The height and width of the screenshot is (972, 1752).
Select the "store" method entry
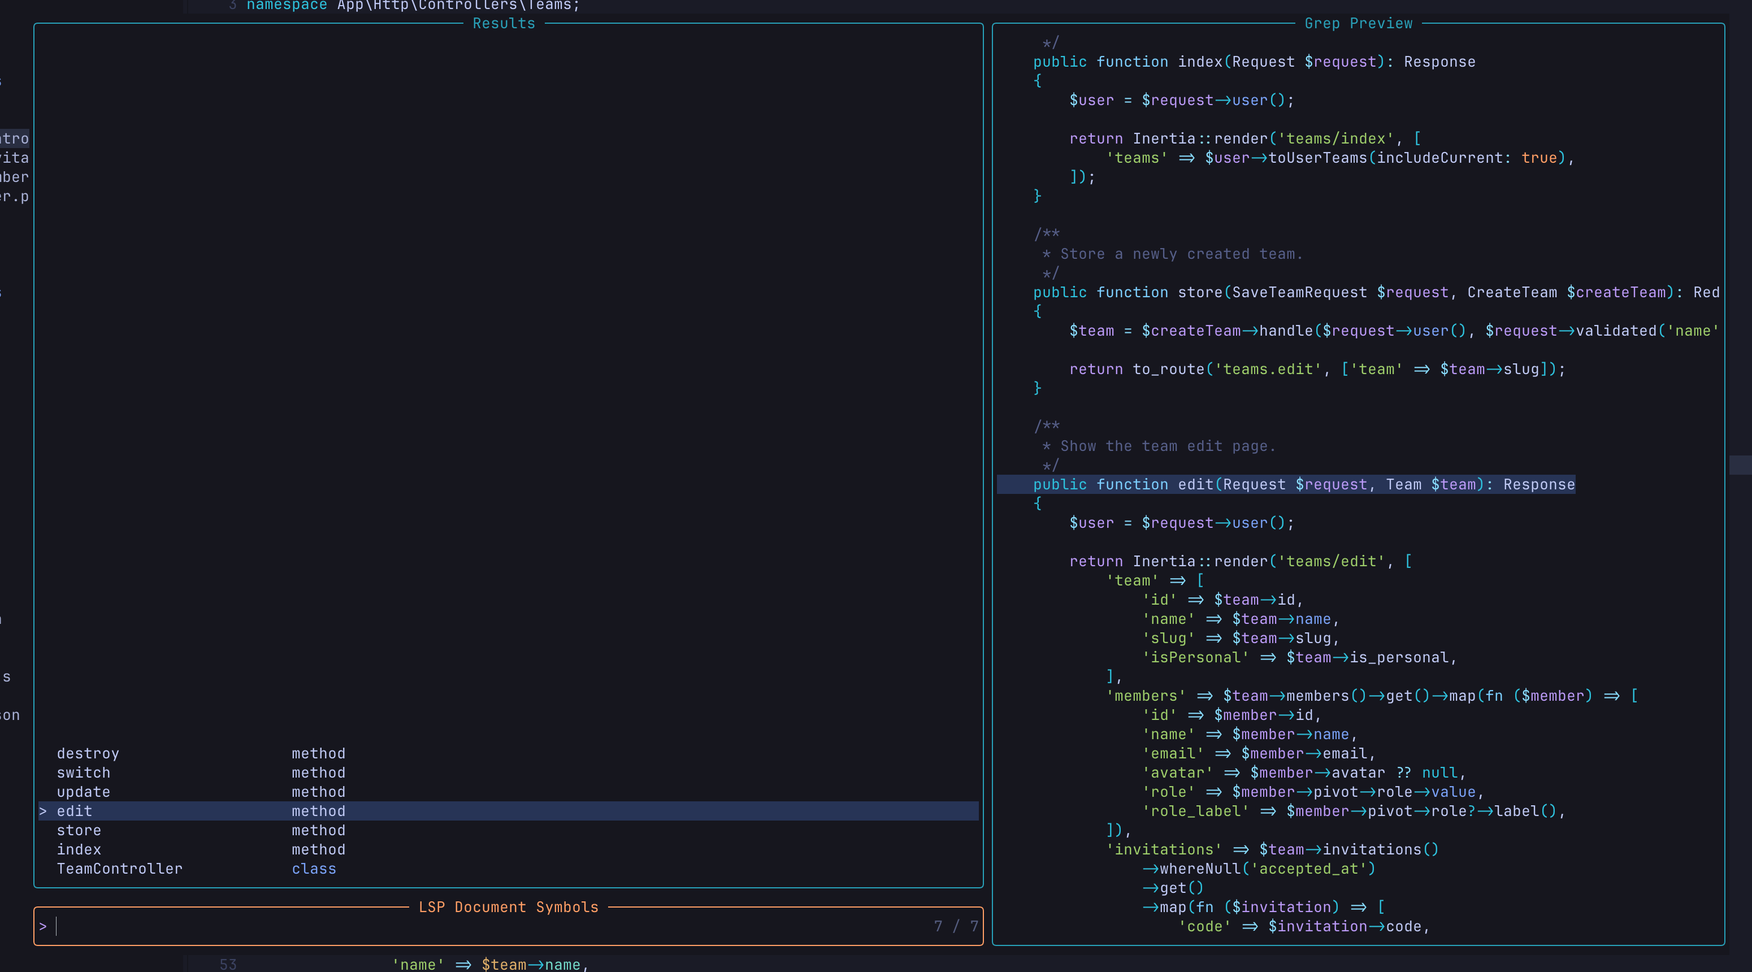click(79, 830)
